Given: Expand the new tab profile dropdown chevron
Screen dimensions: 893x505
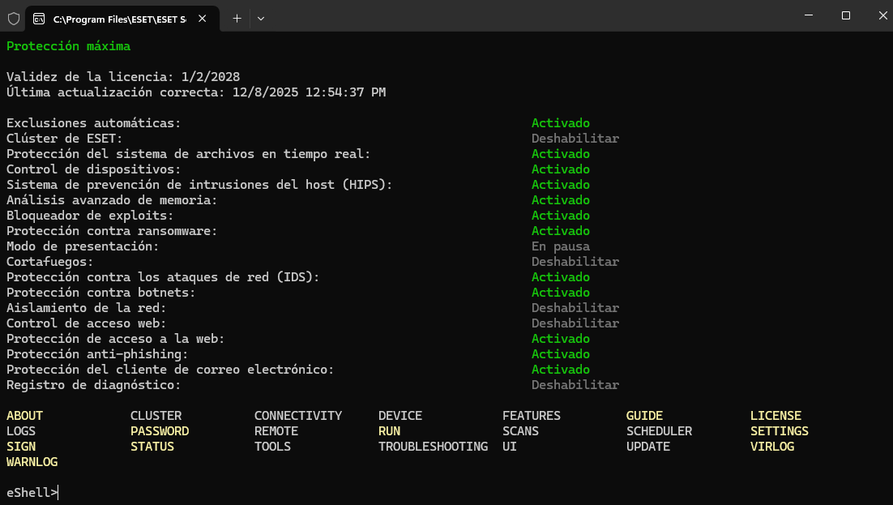Looking at the screenshot, I should click(261, 18).
